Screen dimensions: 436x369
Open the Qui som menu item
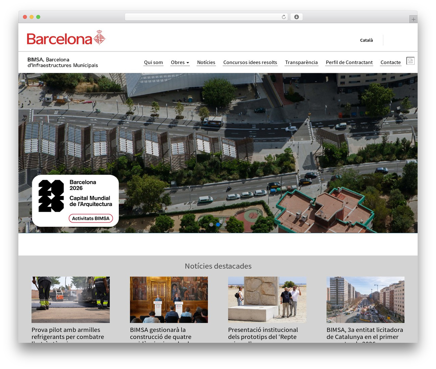click(153, 62)
